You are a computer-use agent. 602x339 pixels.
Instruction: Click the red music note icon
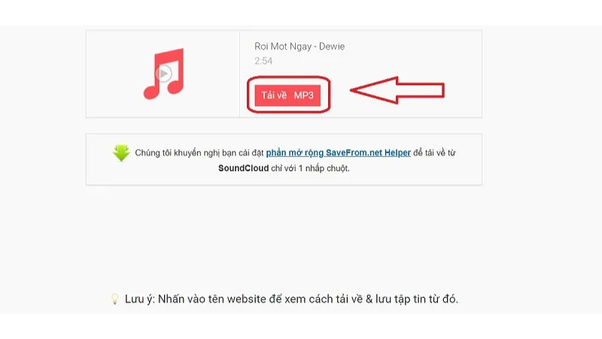pyautogui.click(x=164, y=74)
